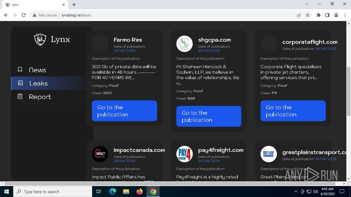
Task: Click the Report checklist icon
Action: click(20, 96)
